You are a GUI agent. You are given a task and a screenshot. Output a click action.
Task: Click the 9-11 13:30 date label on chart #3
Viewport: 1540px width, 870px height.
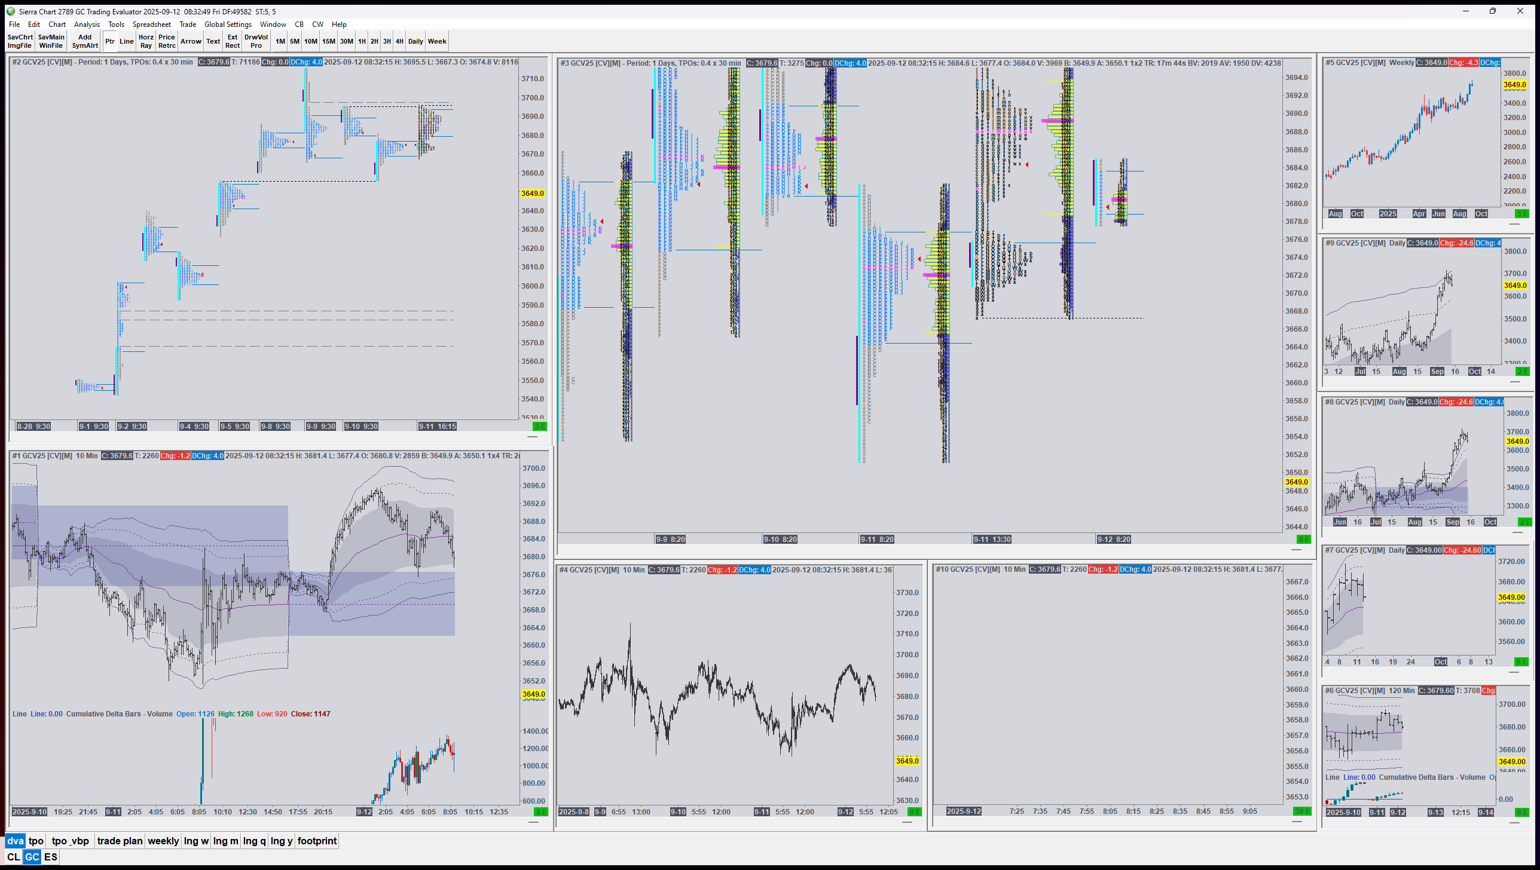(992, 539)
